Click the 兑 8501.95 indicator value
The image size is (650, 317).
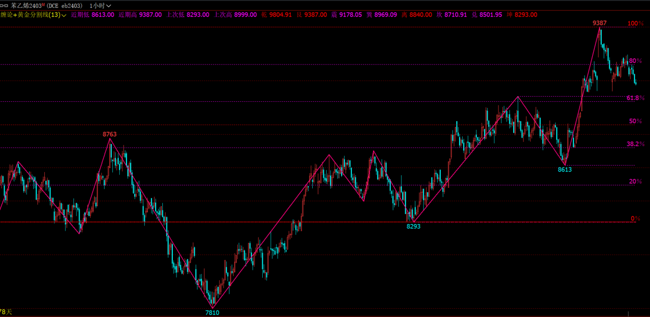[x=487, y=15]
